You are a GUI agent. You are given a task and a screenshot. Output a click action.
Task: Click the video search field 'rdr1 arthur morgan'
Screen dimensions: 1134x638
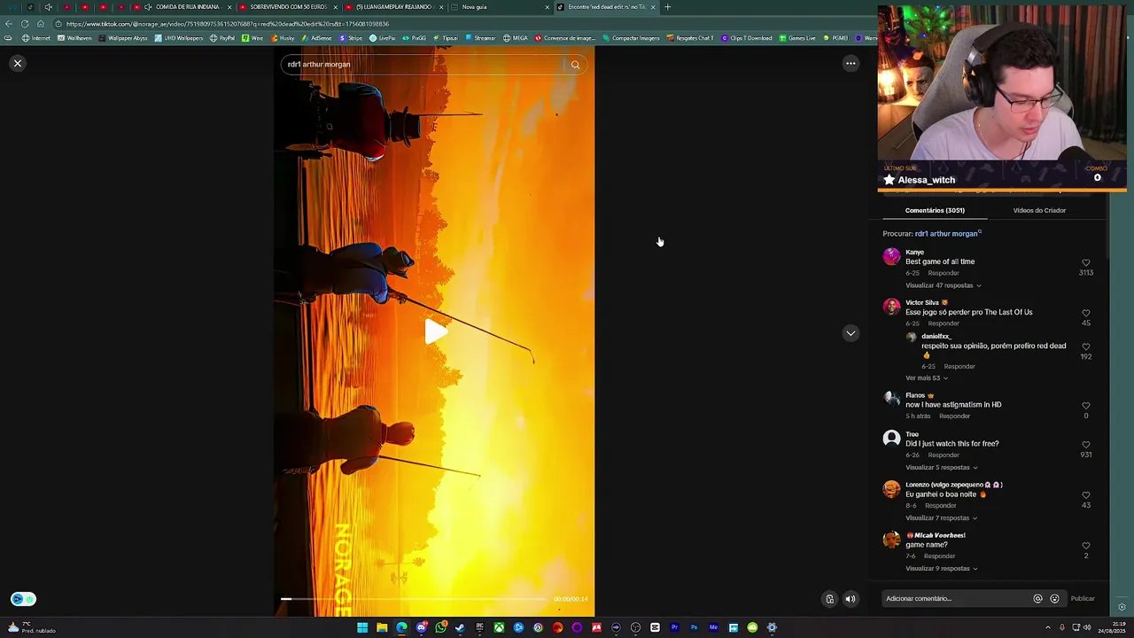coord(423,64)
